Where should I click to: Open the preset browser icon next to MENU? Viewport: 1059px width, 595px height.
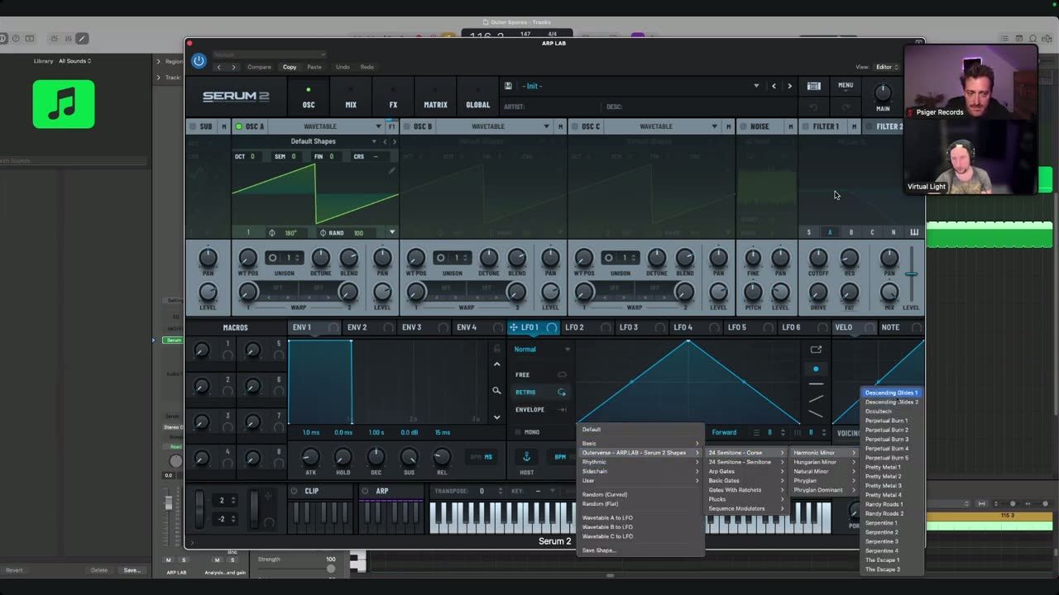[813, 86]
